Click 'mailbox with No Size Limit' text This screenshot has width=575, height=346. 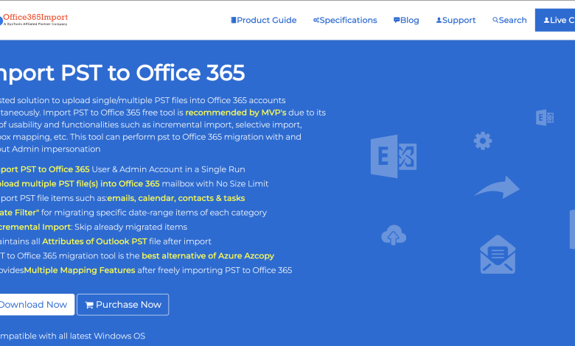coord(215,183)
